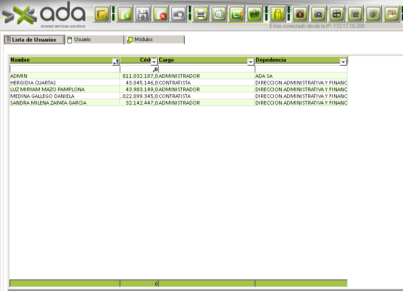Image resolution: width=403 pixels, height=291 pixels.
Task: Click the record count 6 in footer
Action: pyautogui.click(x=139, y=283)
